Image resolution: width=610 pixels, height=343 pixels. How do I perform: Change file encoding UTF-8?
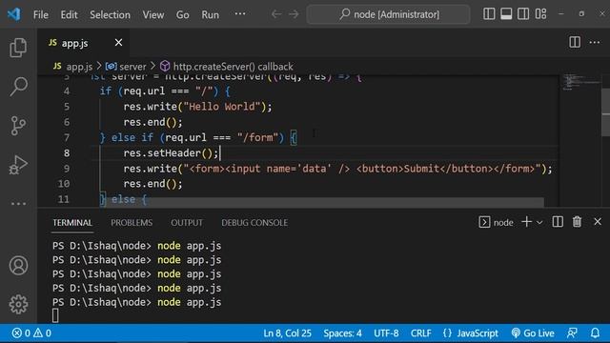pyautogui.click(x=386, y=333)
